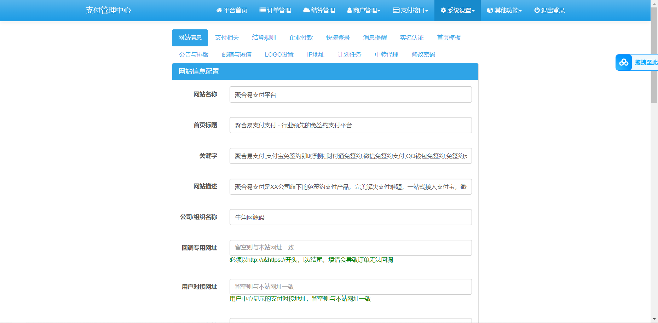Open the 系统设置 dropdown menu

pos(457,10)
